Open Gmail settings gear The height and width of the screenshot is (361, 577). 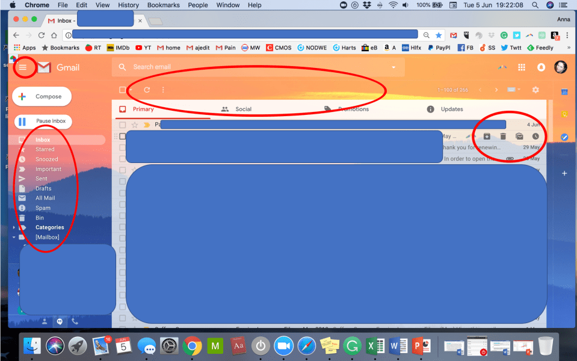(535, 89)
